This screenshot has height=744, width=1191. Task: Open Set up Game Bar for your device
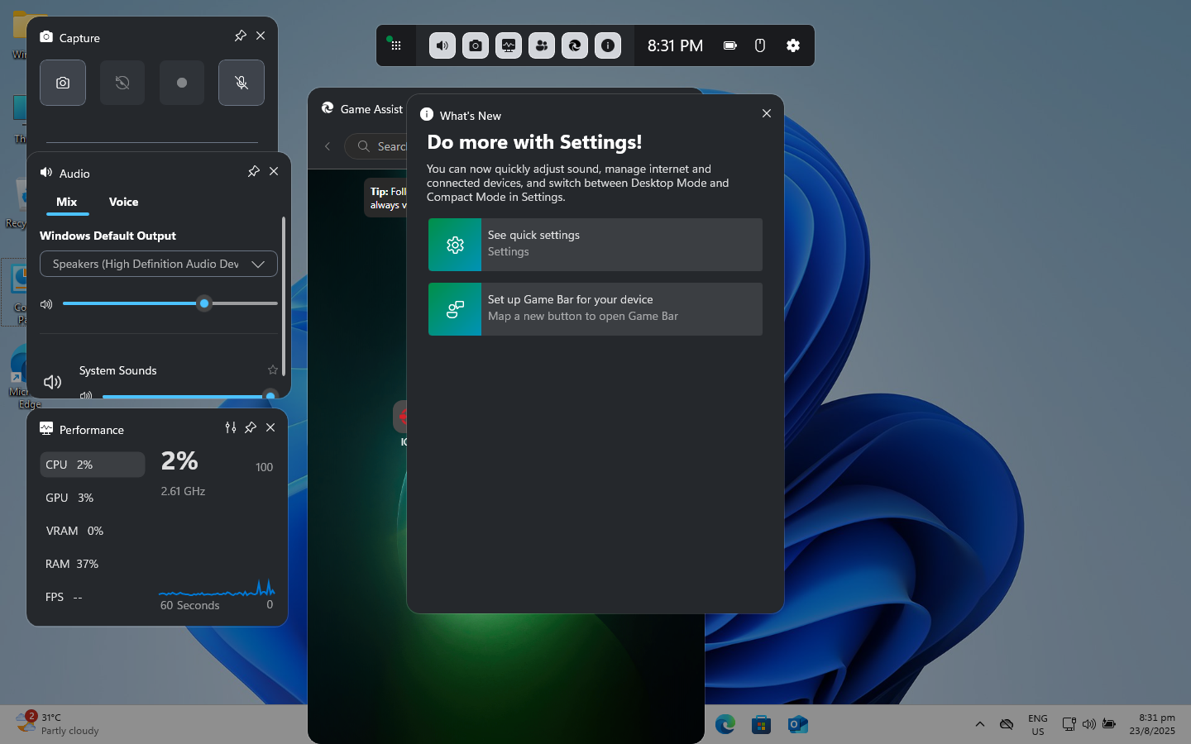595,309
